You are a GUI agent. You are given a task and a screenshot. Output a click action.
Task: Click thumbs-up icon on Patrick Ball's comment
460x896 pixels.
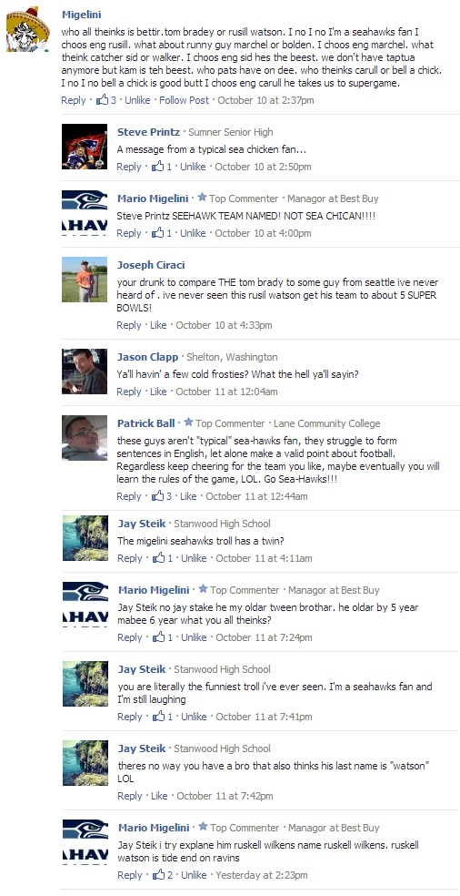pyautogui.click(x=157, y=496)
